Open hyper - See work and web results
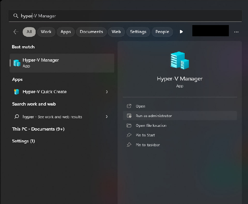 tap(62, 117)
